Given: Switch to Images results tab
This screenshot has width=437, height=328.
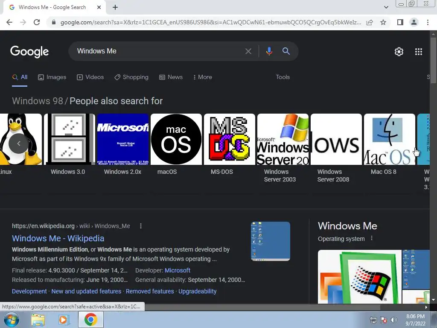Looking at the screenshot, I should click(52, 77).
